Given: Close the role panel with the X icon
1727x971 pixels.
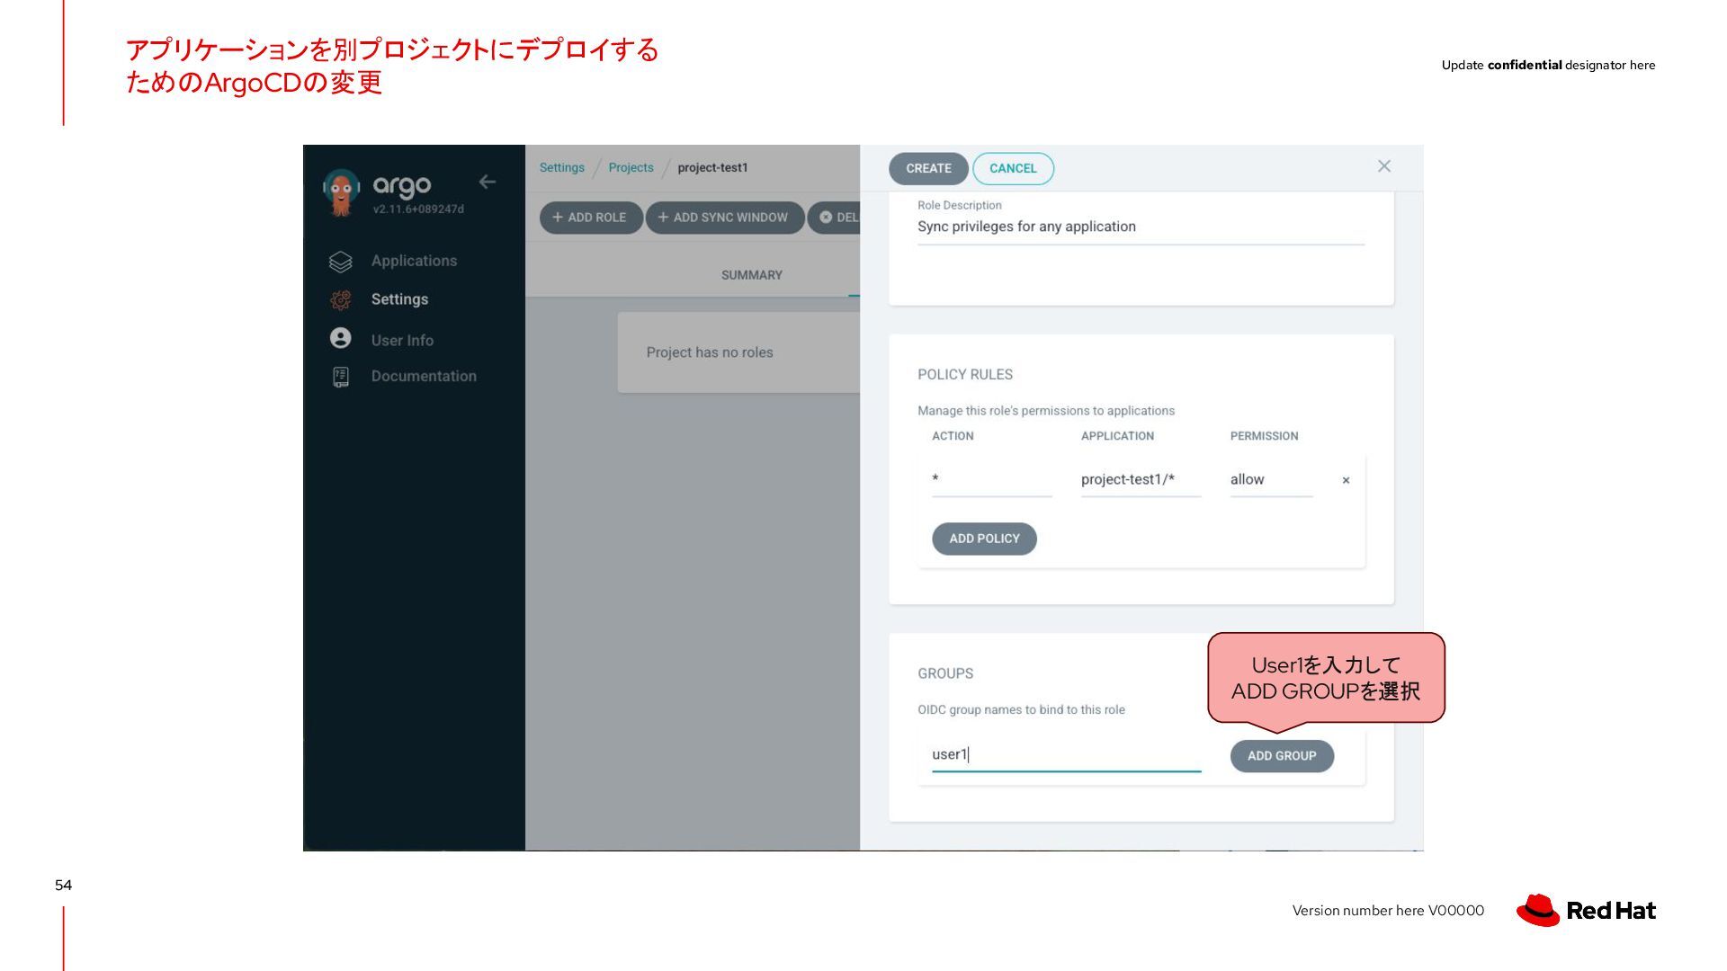Looking at the screenshot, I should [x=1384, y=166].
